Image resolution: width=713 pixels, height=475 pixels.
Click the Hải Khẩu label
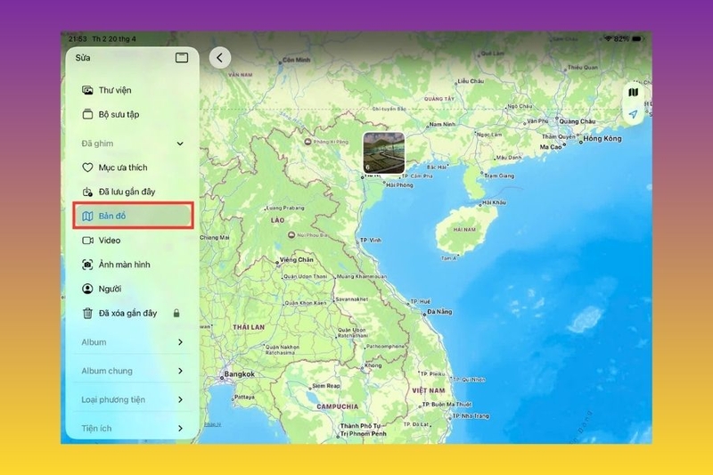(494, 202)
